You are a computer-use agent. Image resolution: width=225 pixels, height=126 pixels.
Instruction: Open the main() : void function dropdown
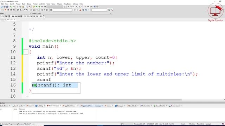pos(72,13)
